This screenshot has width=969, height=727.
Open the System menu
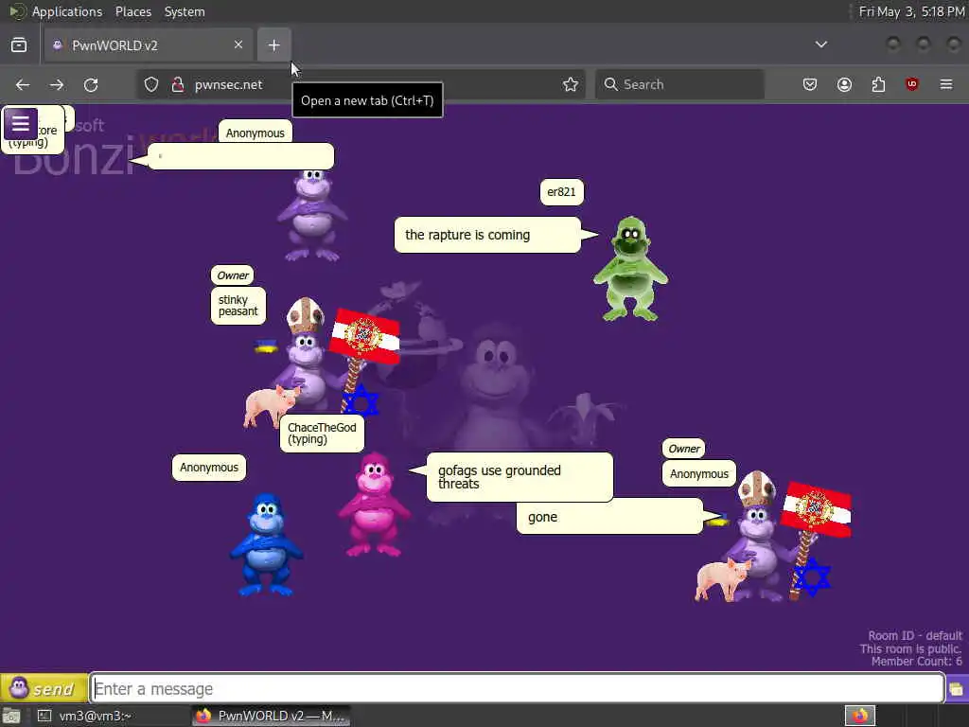(185, 11)
